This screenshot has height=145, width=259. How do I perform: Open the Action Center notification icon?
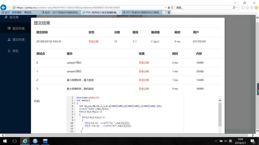tap(253, 141)
